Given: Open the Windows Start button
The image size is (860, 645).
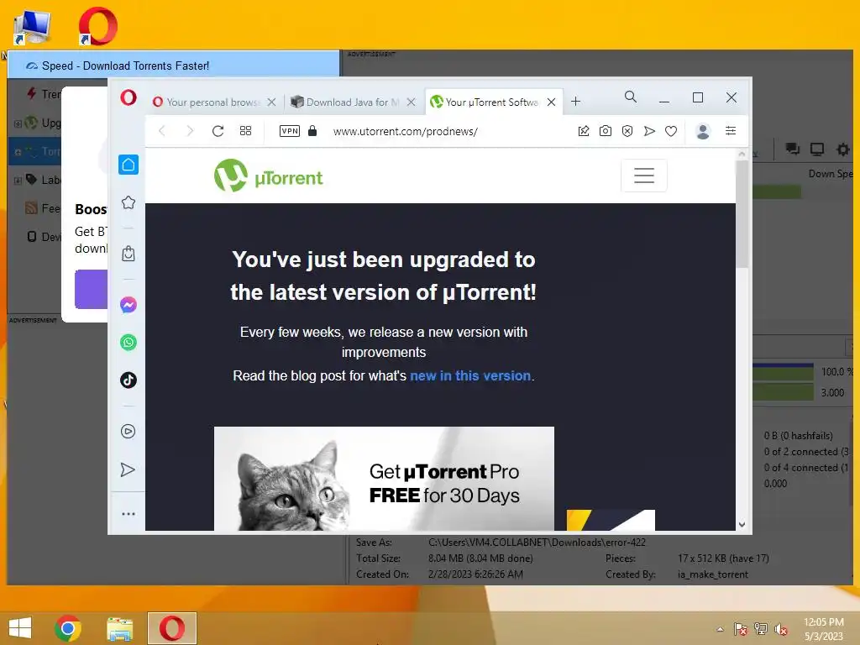Looking at the screenshot, I should pyautogui.click(x=20, y=628).
